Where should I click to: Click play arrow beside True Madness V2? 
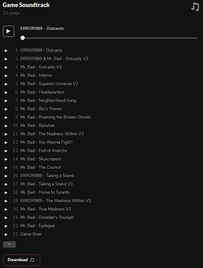click(6, 210)
